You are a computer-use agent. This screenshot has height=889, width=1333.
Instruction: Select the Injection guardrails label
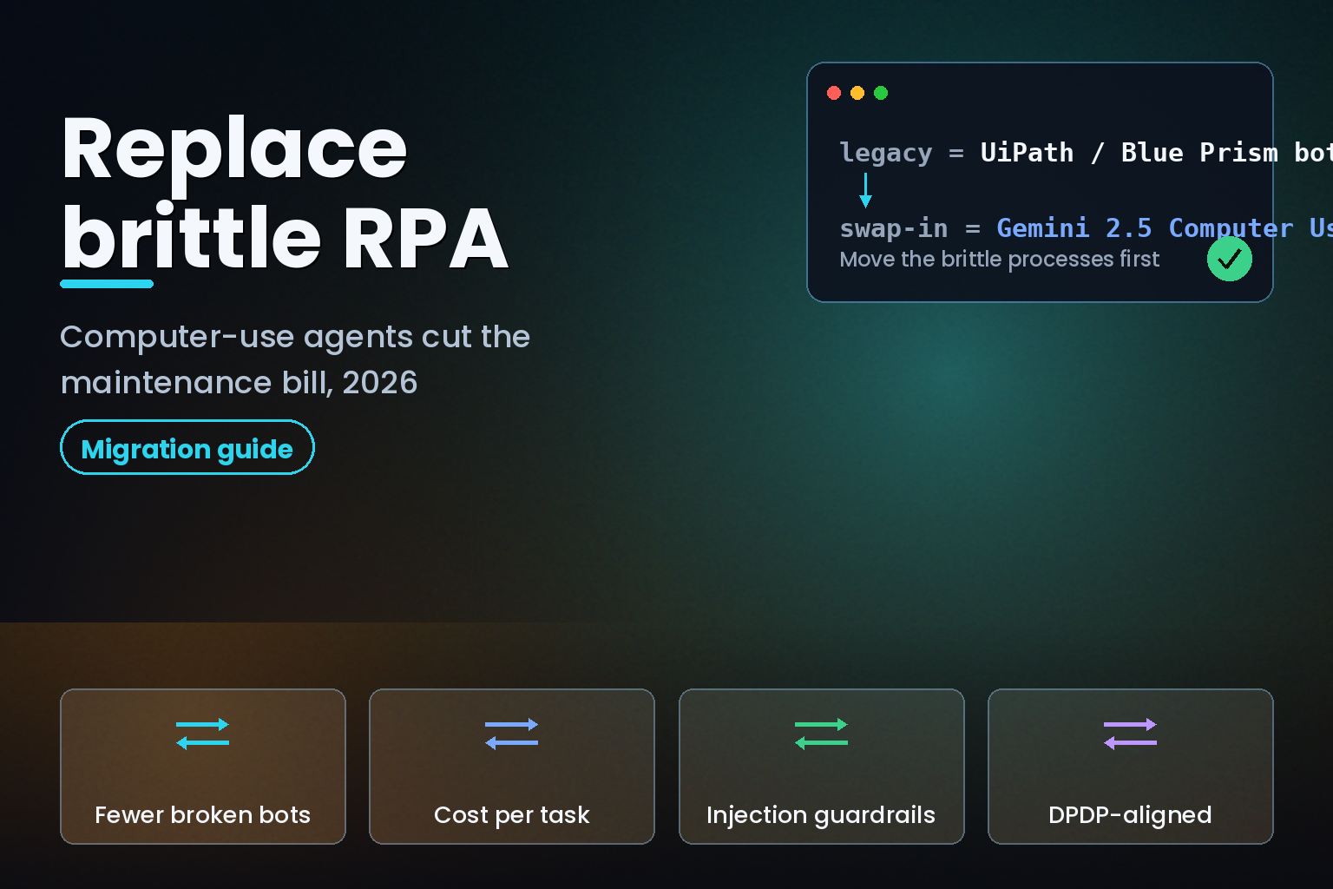(821, 814)
